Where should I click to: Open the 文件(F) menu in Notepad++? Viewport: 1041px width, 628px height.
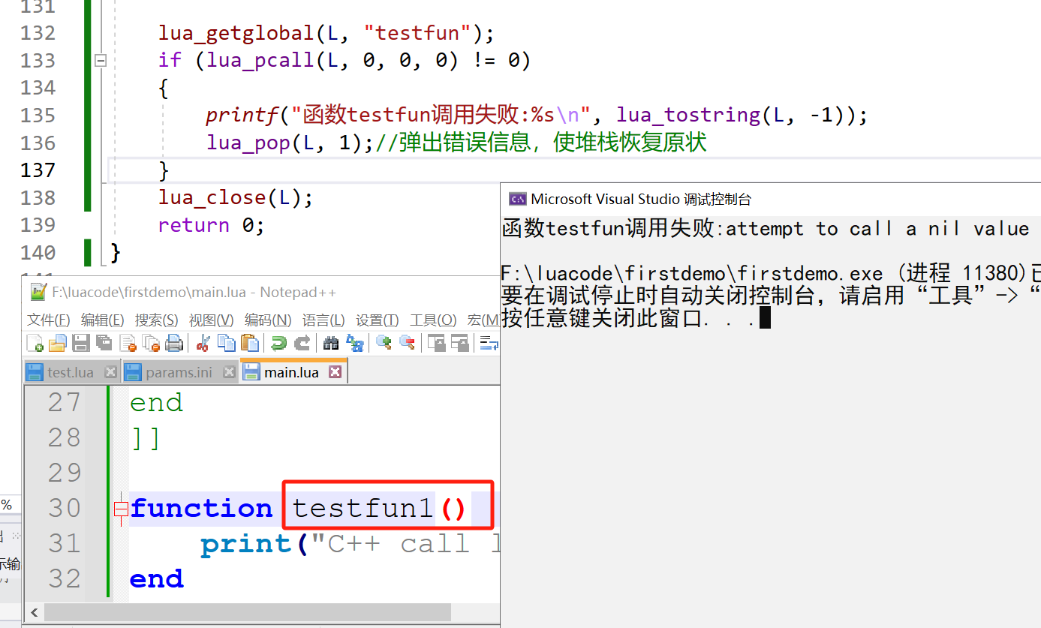(x=49, y=320)
